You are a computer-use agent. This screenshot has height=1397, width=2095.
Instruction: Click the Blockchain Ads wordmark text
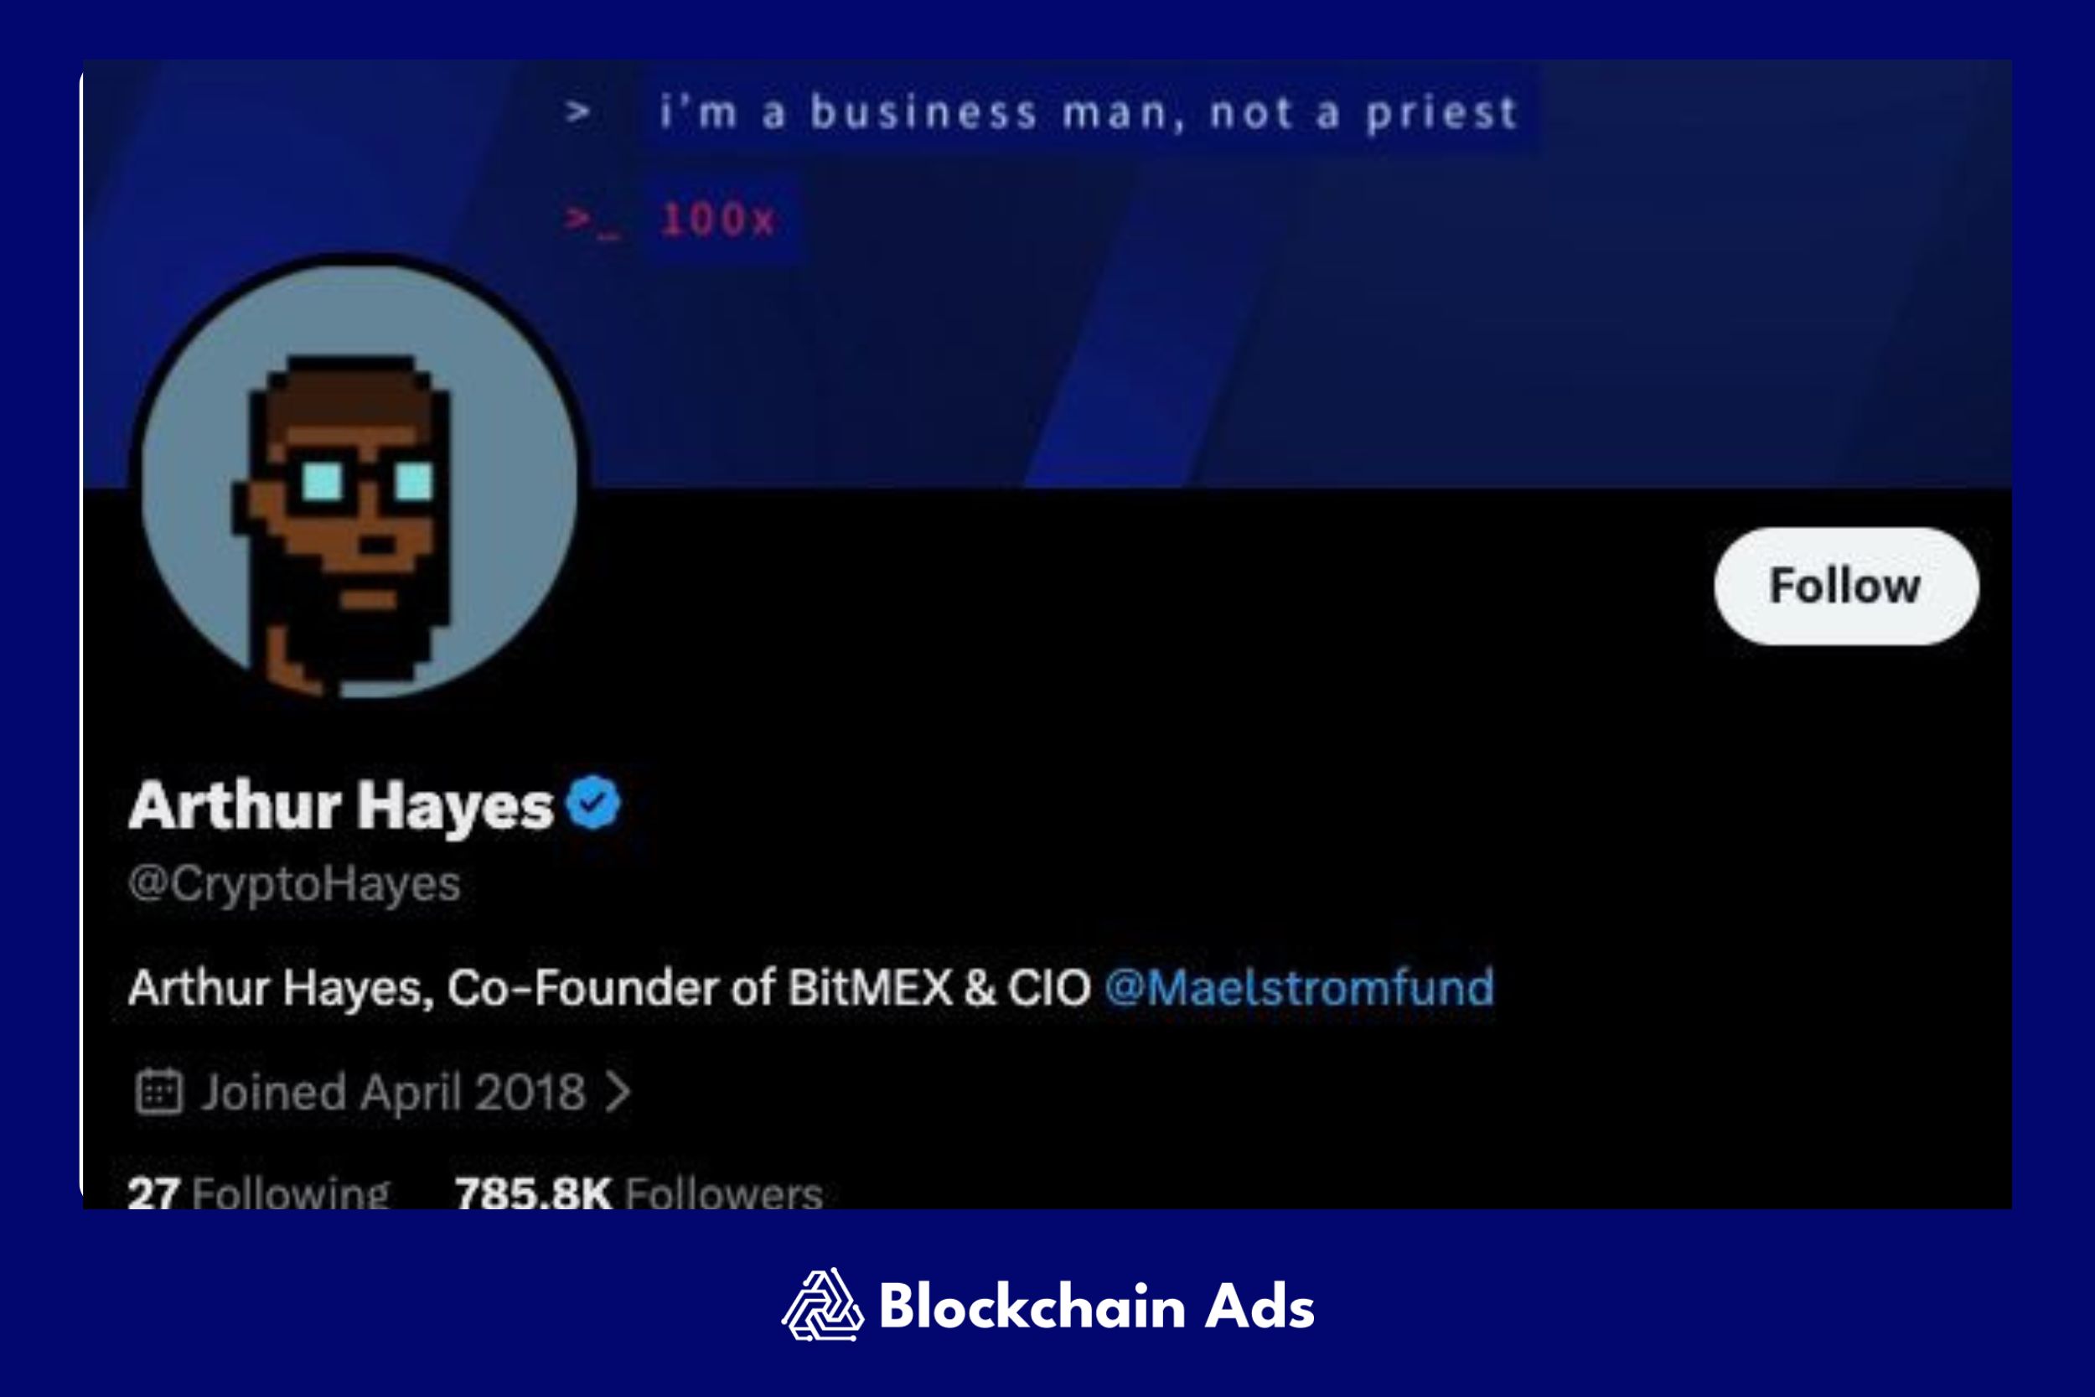coord(1096,1307)
